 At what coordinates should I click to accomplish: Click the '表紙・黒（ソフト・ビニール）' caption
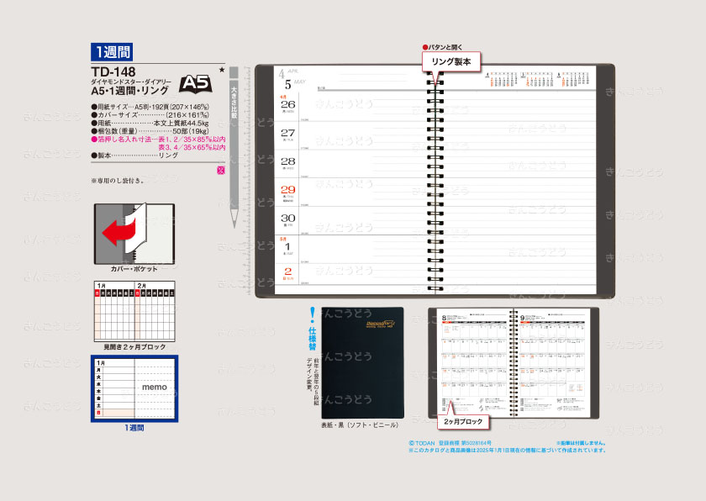tap(360, 425)
